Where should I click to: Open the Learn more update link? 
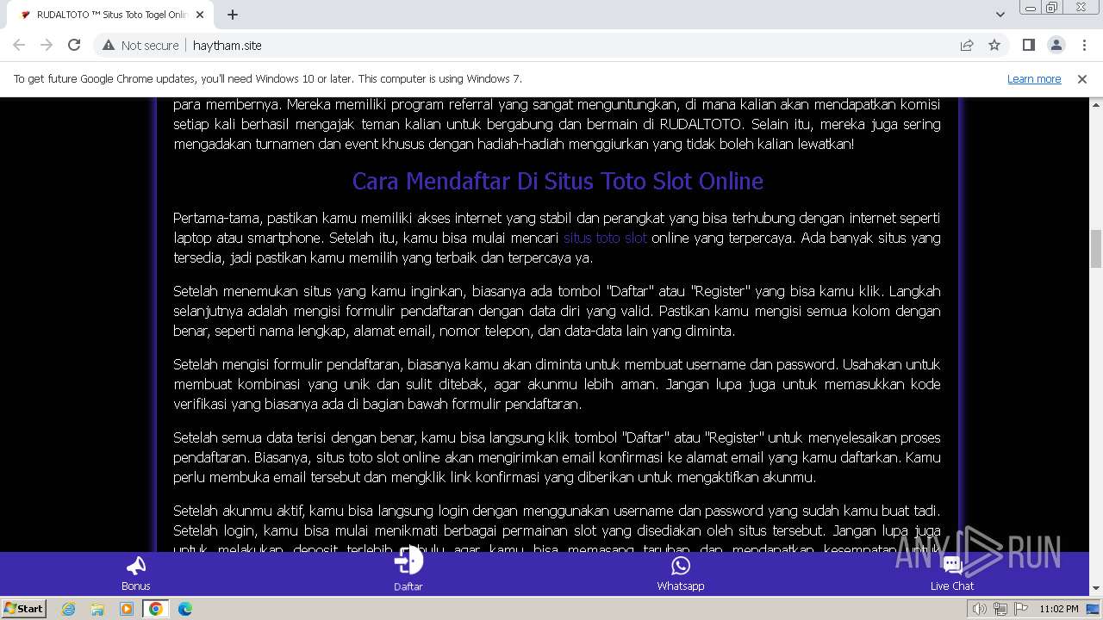1034,78
